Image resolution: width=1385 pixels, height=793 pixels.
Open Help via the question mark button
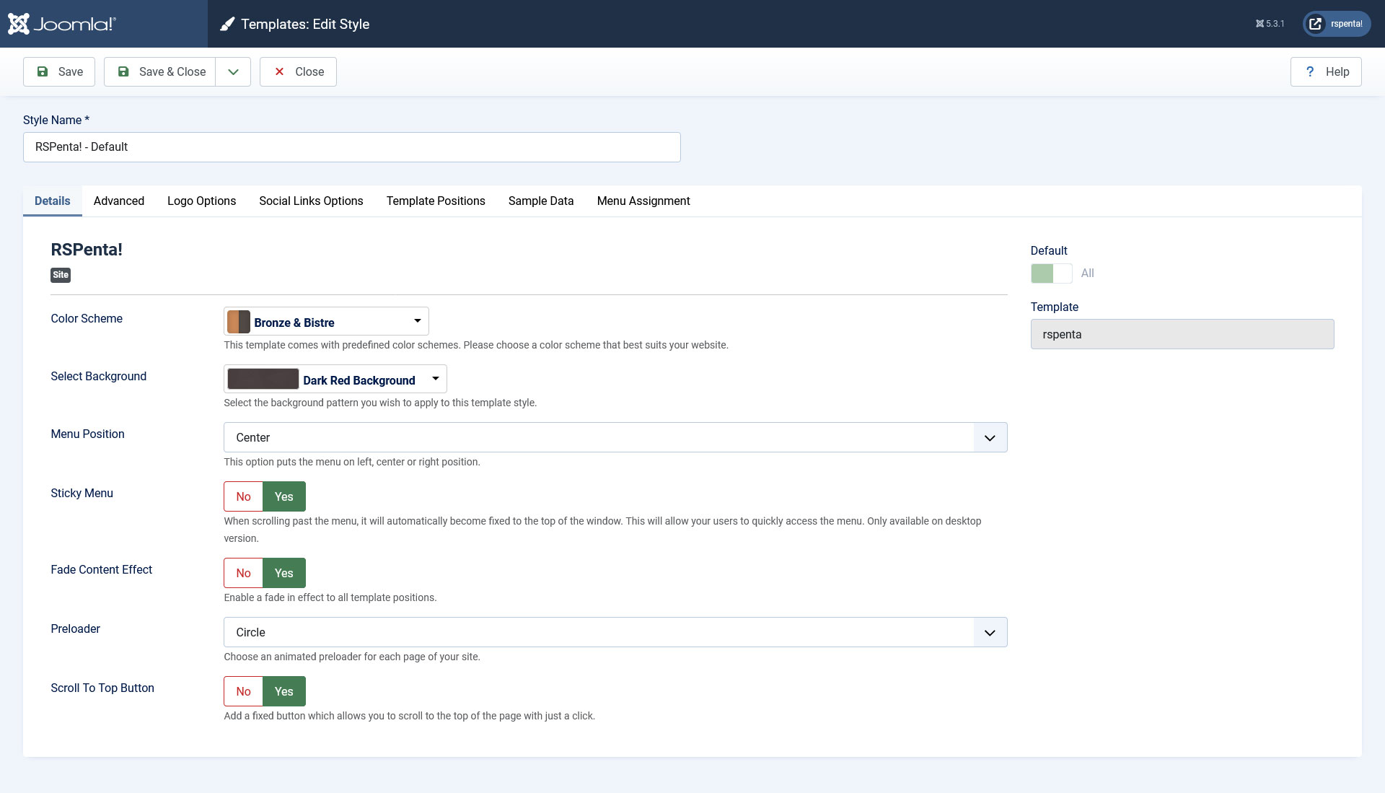click(x=1325, y=71)
